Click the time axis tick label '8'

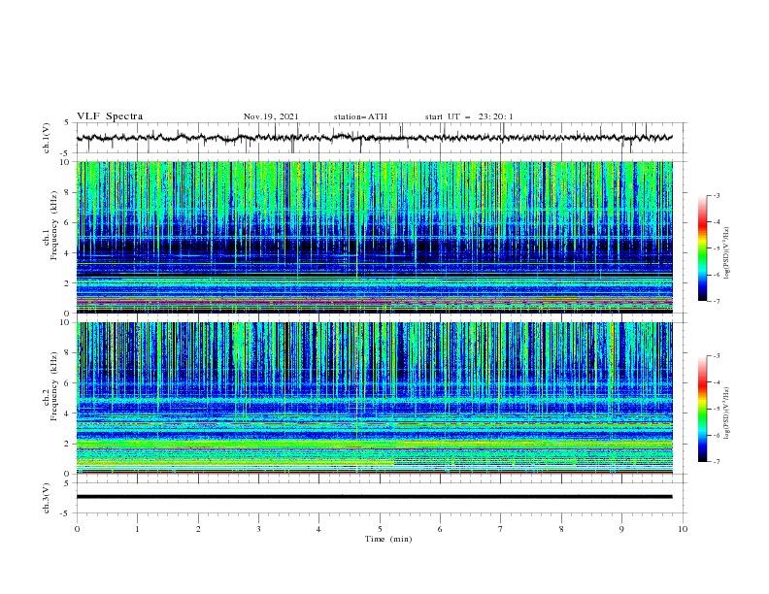pyautogui.click(x=561, y=529)
